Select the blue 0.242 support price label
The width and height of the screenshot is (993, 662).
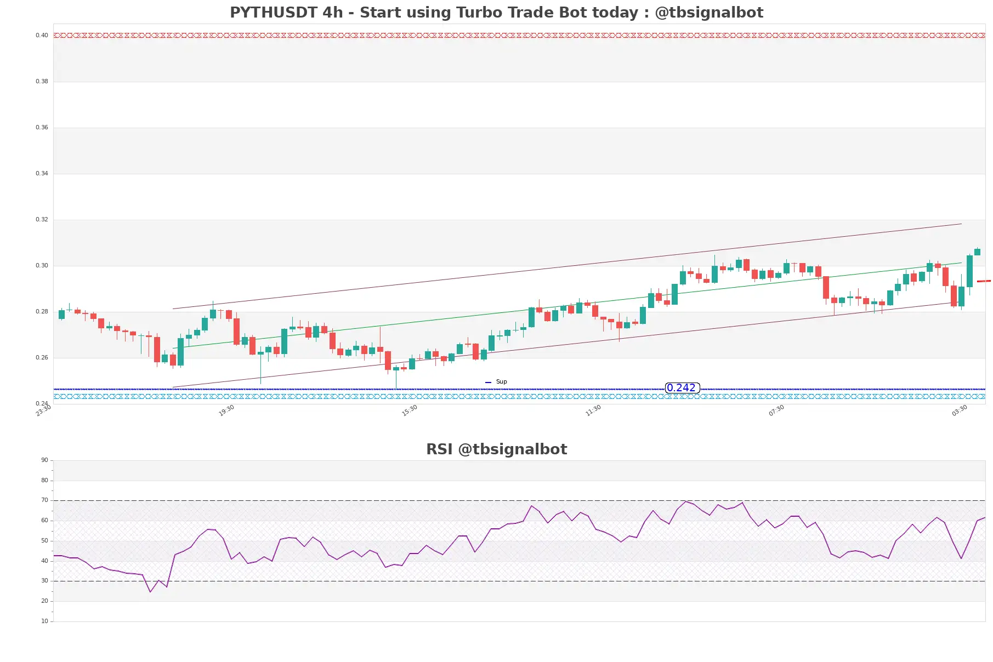(x=682, y=388)
